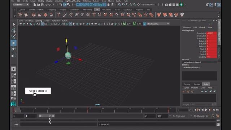This screenshot has width=231, height=130.
Task: Select the Move tool
Action: click(x=14, y=43)
